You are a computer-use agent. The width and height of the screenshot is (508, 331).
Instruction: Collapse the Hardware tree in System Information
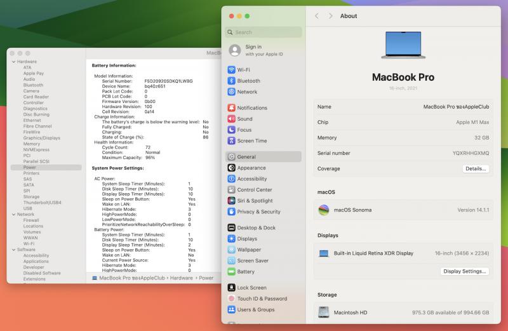13,62
